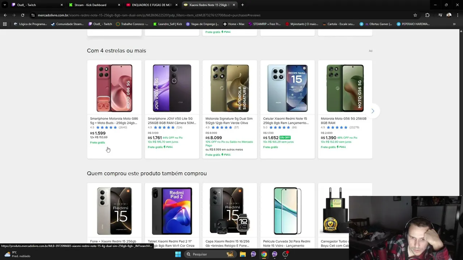Image resolution: width=463 pixels, height=260 pixels.
Task: Reload the Mercado Livre page
Action: (x=22, y=15)
